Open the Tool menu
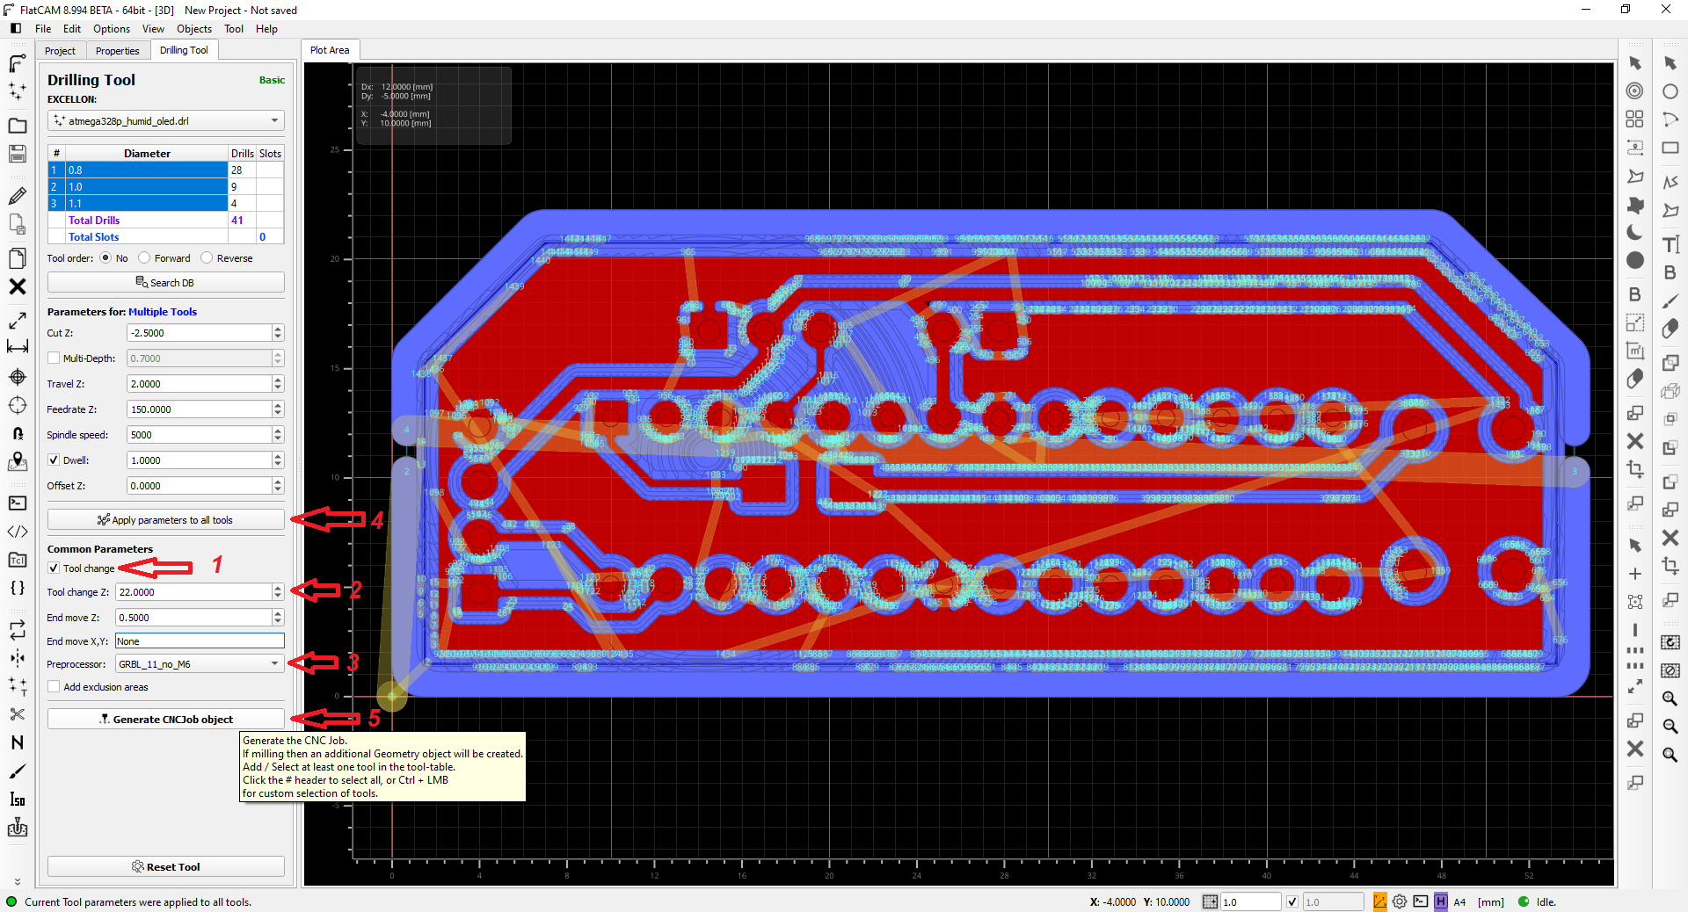The height and width of the screenshot is (912, 1688). [x=234, y=29]
